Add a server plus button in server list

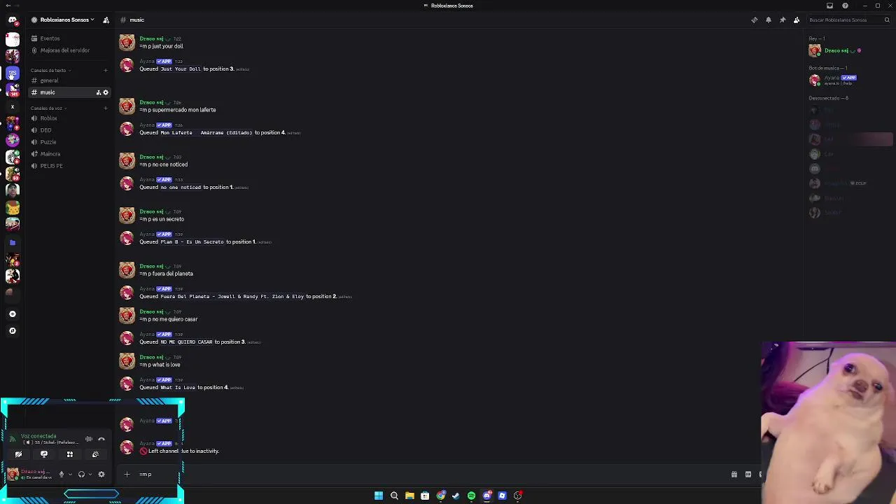pos(12,314)
